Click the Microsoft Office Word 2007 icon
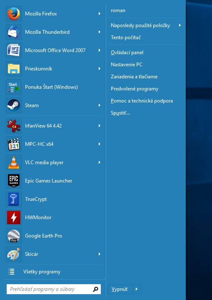Viewport: 212px width, 300px height. [x=14, y=50]
